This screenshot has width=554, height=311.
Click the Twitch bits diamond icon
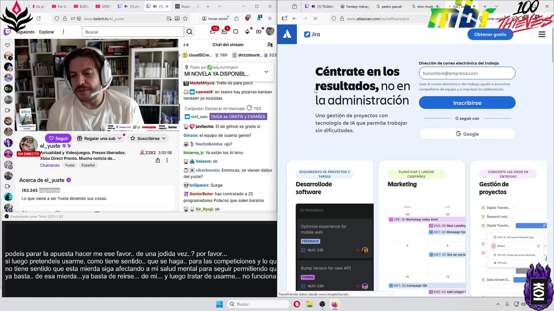click(x=247, y=32)
